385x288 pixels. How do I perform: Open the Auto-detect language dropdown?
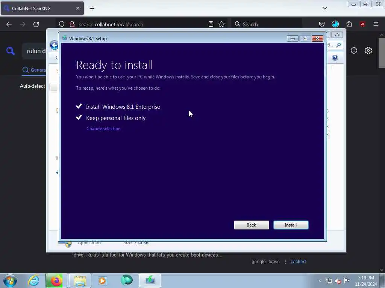[x=32, y=86]
